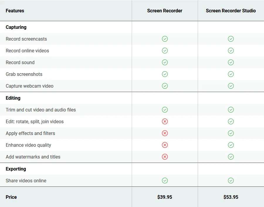Click red cross for Edit: rotate, split, join videos
This screenshot has height=207, width=264.
point(165,121)
